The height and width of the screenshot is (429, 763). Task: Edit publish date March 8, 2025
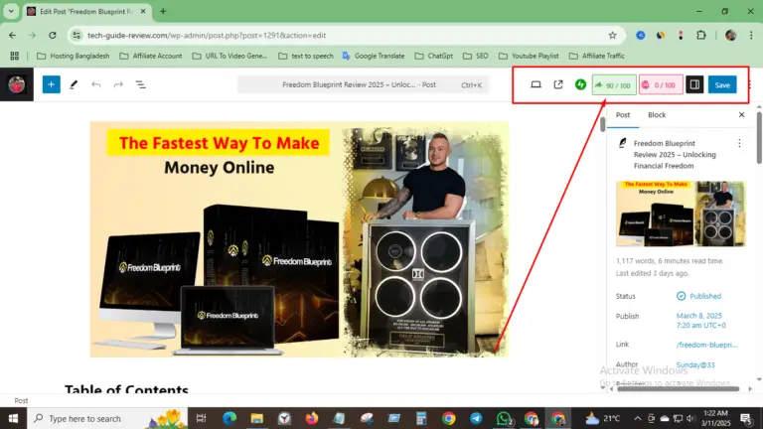click(700, 321)
